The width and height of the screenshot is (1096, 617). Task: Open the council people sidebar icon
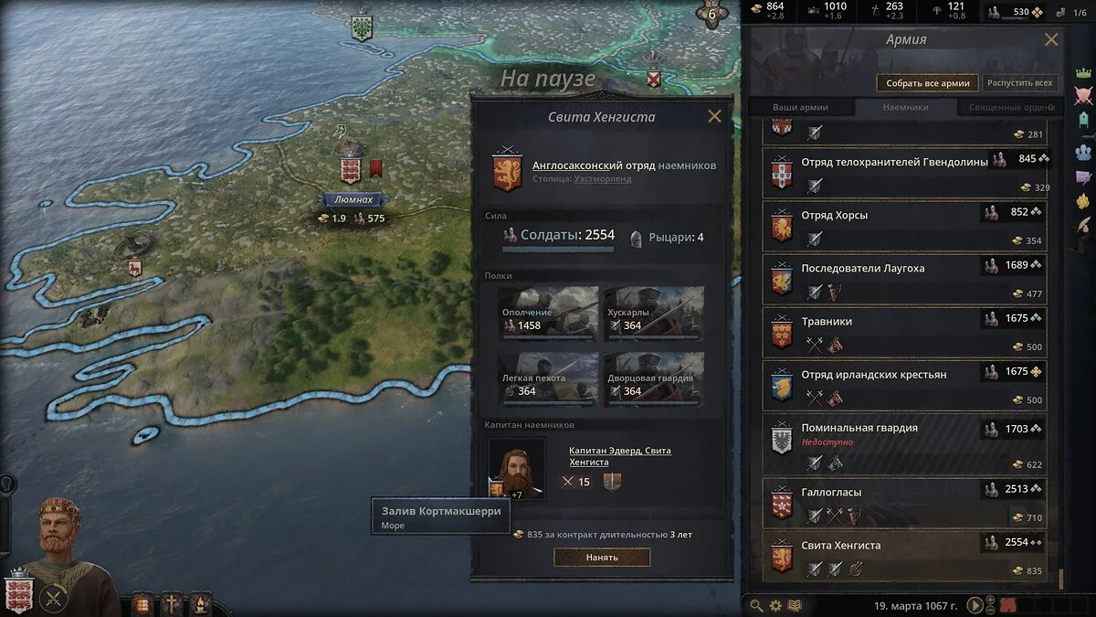pyautogui.click(x=1084, y=151)
